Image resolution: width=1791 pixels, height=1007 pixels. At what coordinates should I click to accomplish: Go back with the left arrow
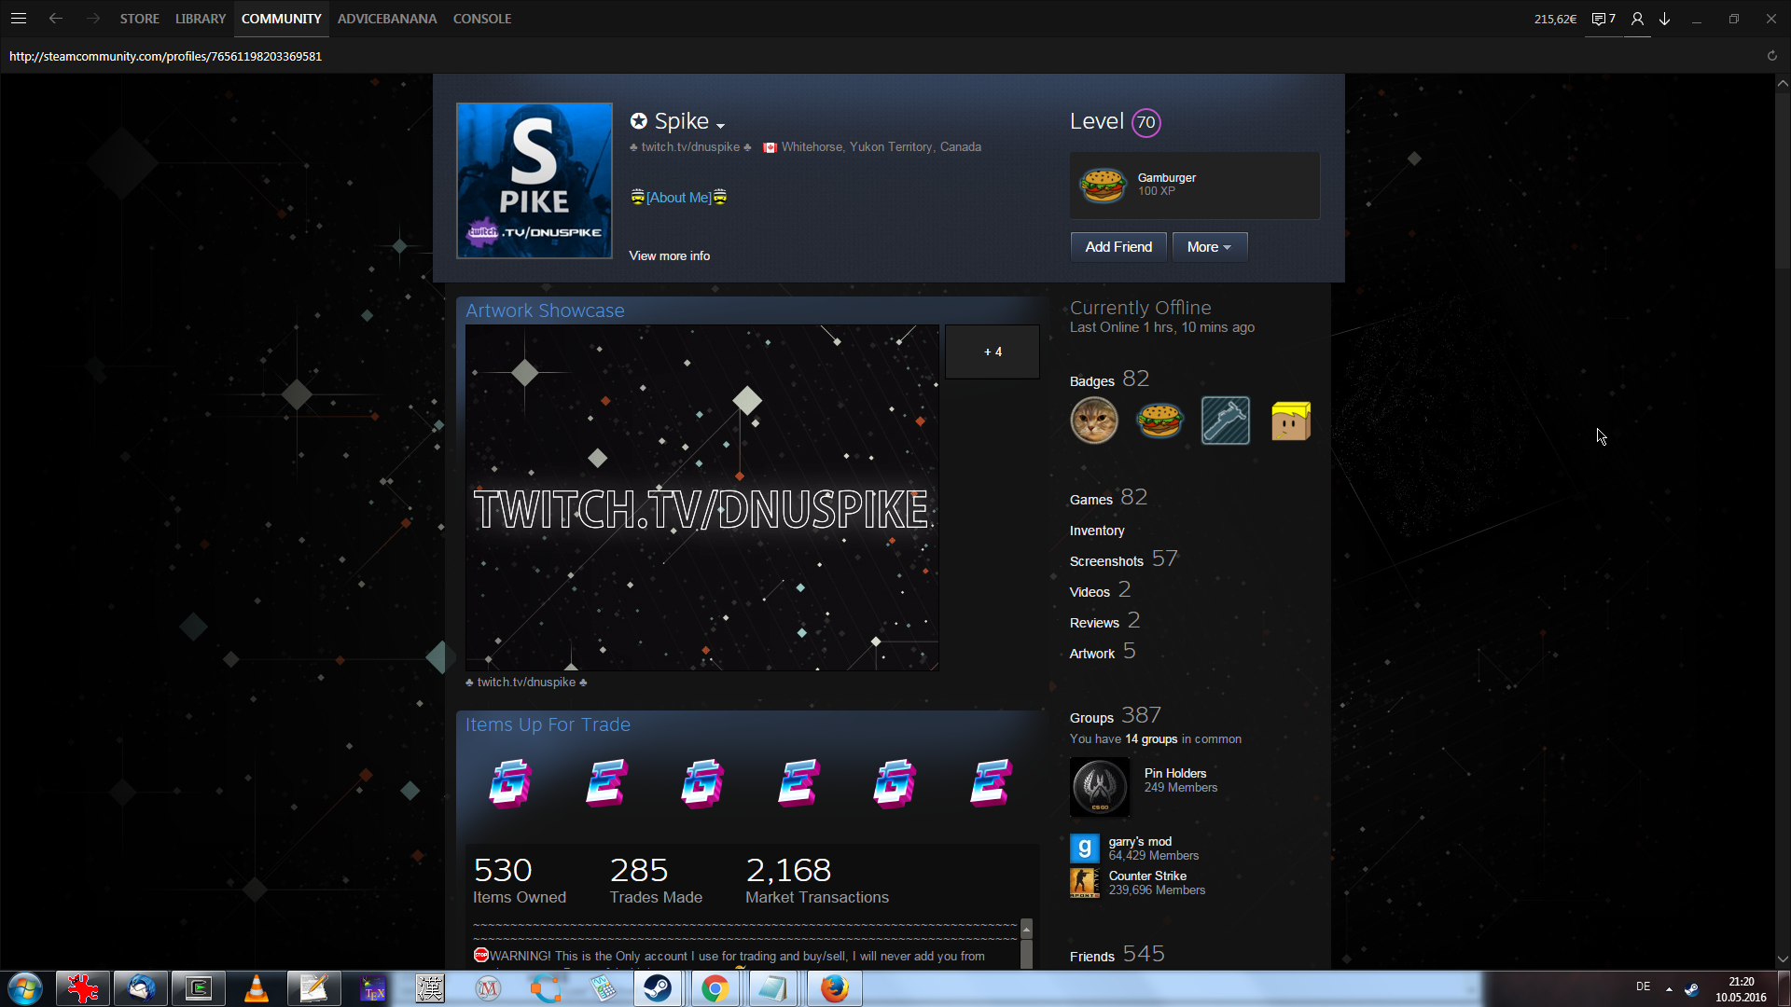coord(56,19)
